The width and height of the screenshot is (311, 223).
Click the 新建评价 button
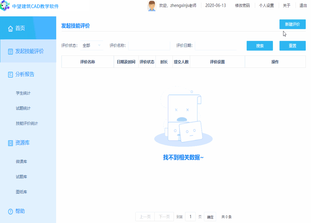[x=293, y=24]
